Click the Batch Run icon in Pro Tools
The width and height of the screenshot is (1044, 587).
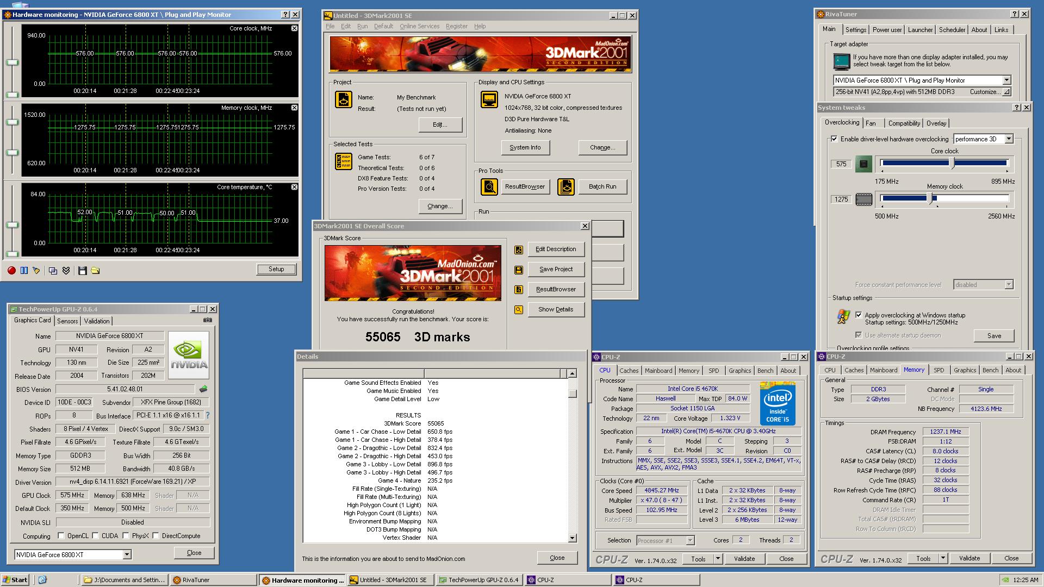pos(566,187)
